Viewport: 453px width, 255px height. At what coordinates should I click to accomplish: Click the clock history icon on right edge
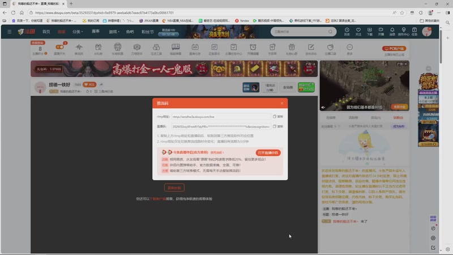(x=433, y=228)
